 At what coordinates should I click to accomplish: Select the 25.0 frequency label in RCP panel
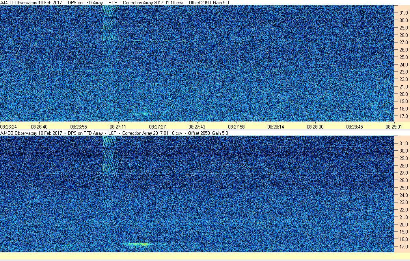click(x=403, y=57)
